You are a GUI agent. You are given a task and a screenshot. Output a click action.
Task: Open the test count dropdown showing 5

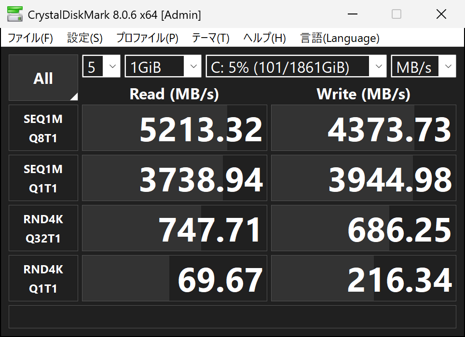click(x=101, y=67)
